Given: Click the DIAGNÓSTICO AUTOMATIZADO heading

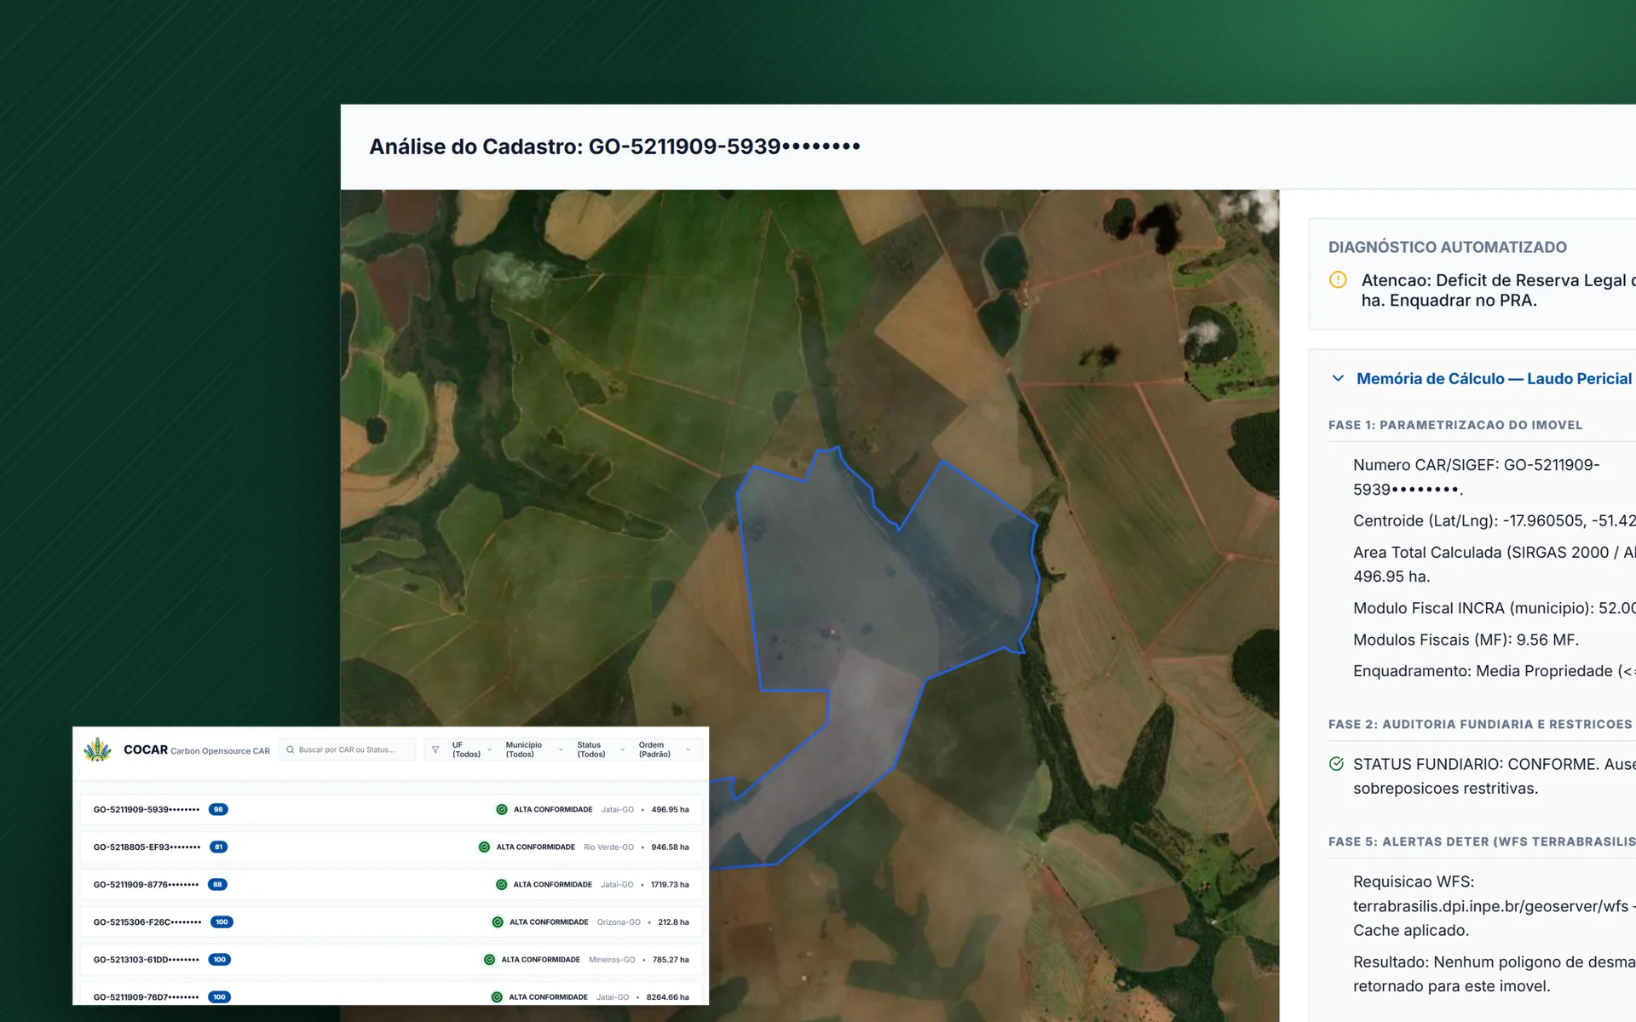Looking at the screenshot, I should [1448, 247].
